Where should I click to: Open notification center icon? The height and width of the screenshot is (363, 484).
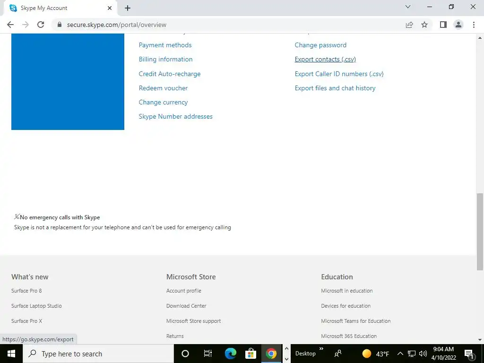(469, 354)
